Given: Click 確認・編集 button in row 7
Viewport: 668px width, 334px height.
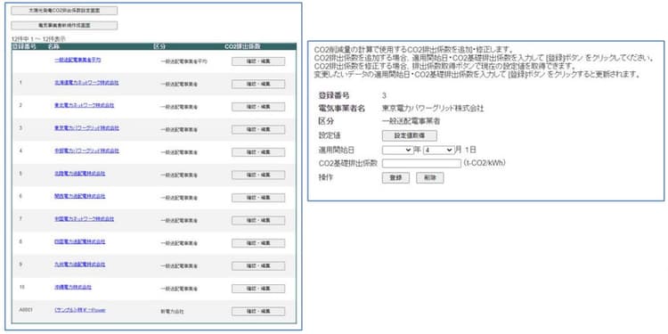Looking at the screenshot, I should pos(258,220).
